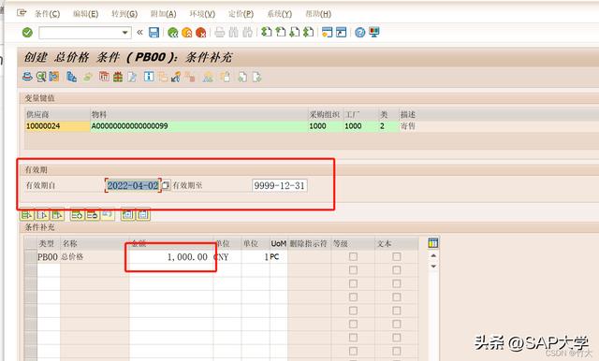Click the down arrow on table scrollbar
Screen dimensions: 599x361
tap(433, 267)
